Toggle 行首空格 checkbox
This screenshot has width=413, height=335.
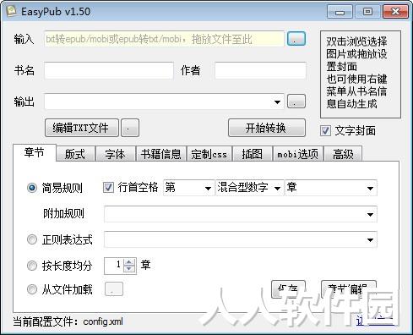[108, 187]
